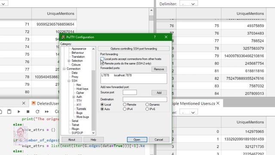
Task: Run the notebook cell with play icon
Action: [19, 112]
